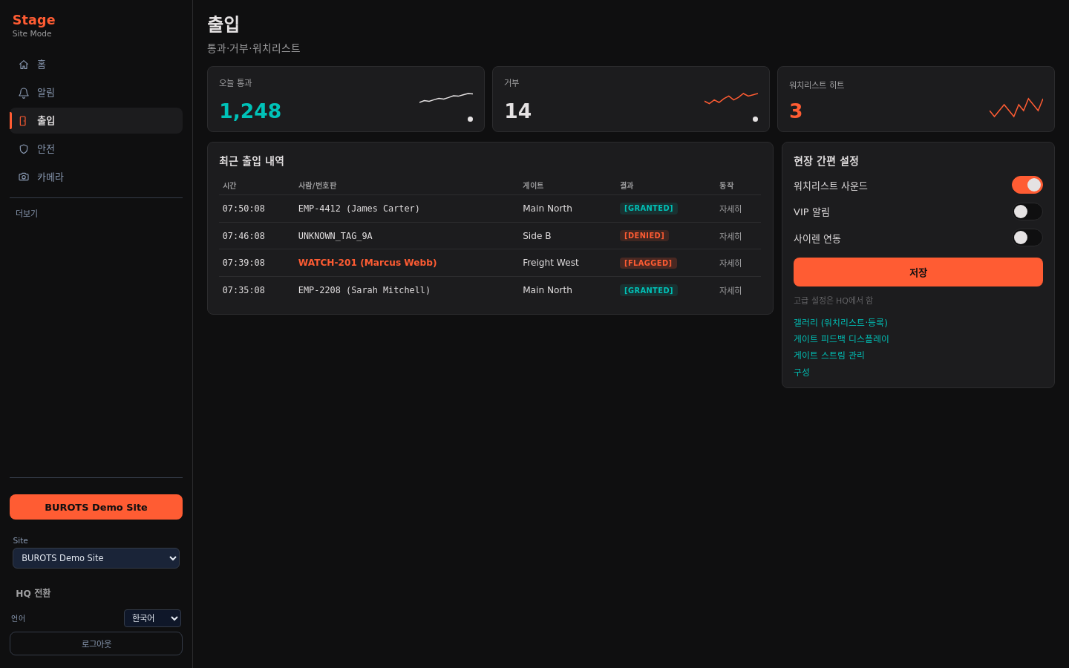Expand the 더보기 section

coord(27,214)
